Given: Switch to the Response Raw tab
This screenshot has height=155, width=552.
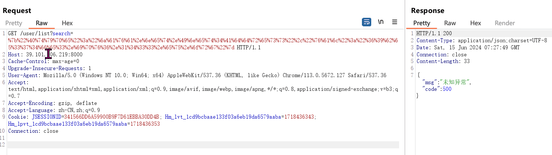Looking at the screenshot, I should pyautogui.click(x=450, y=23).
